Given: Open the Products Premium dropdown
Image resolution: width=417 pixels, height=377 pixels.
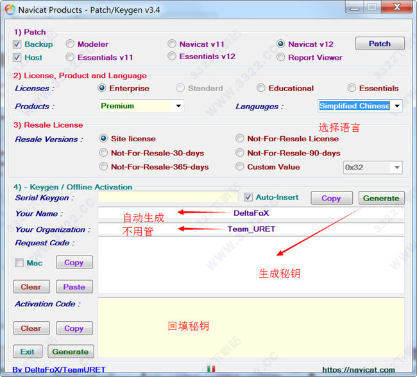Looking at the screenshot, I should pyautogui.click(x=142, y=106).
